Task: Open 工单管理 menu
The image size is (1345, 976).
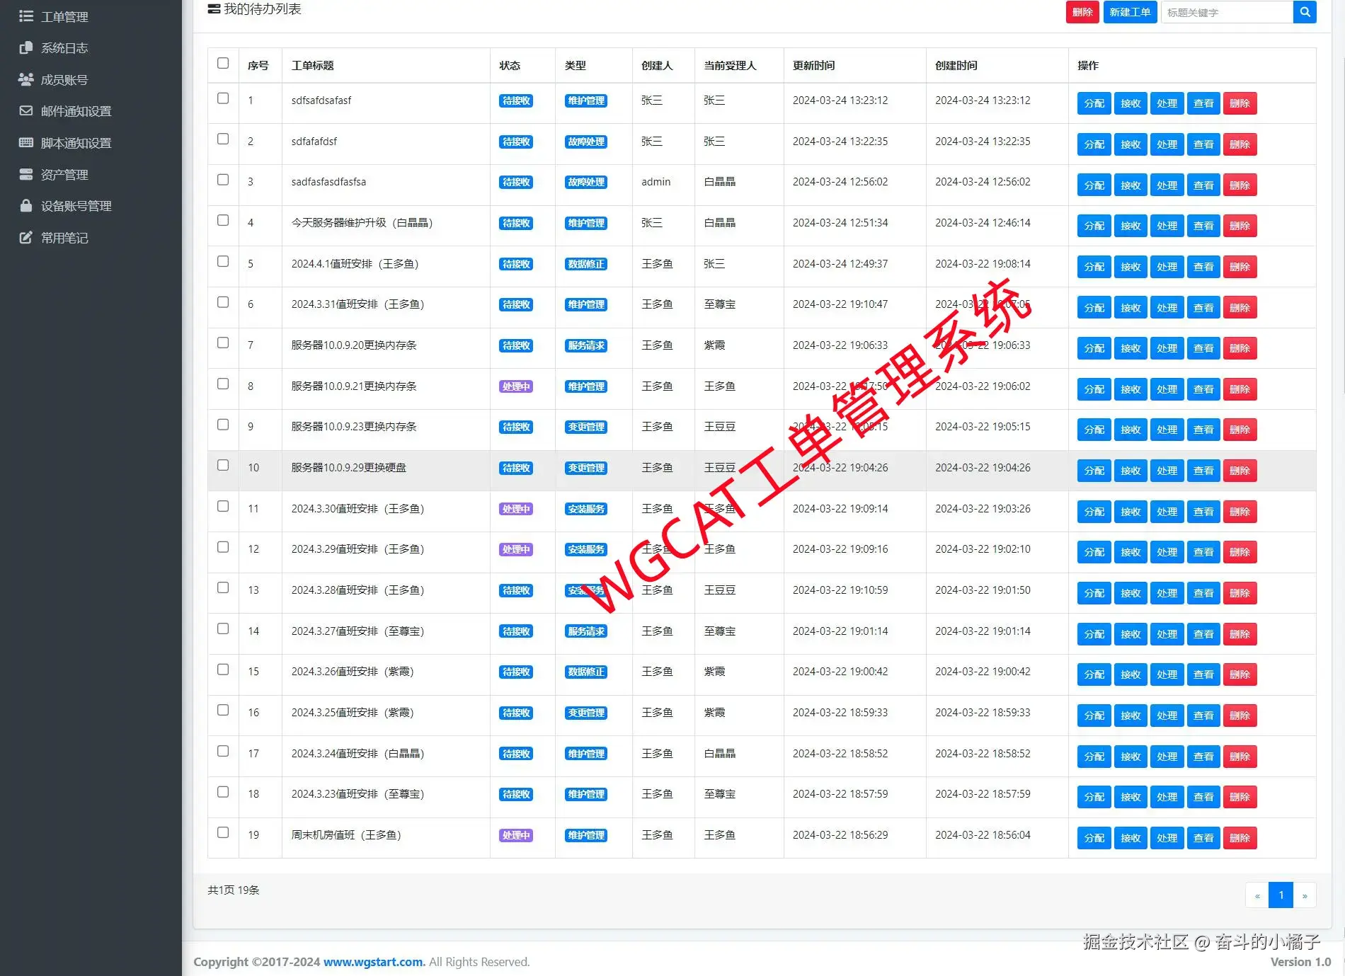Action: pos(64,16)
